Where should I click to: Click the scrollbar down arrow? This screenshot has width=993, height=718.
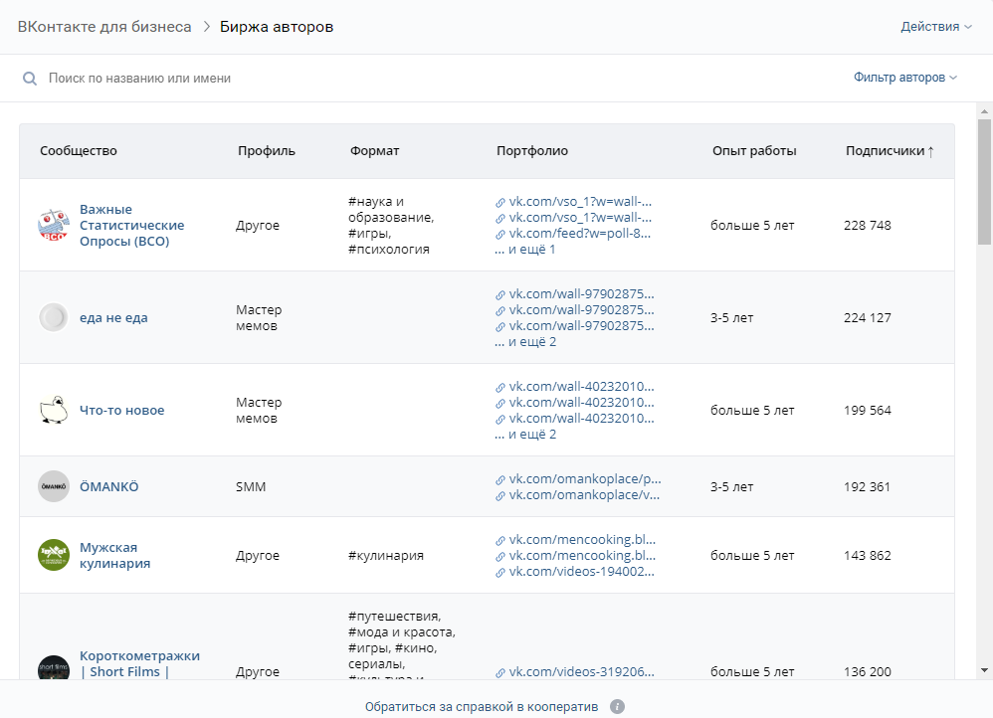tap(984, 670)
